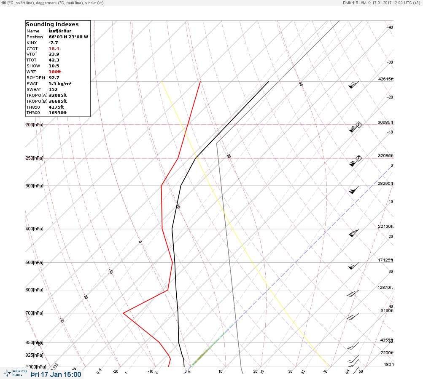This screenshot has height=379, width=423.
Task: Click the green segment near the surface
Action: [x=208, y=350]
